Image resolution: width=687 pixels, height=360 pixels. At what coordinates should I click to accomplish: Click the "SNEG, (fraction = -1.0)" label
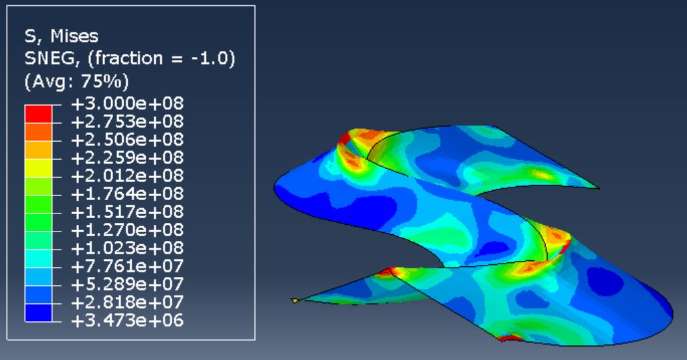[130, 58]
